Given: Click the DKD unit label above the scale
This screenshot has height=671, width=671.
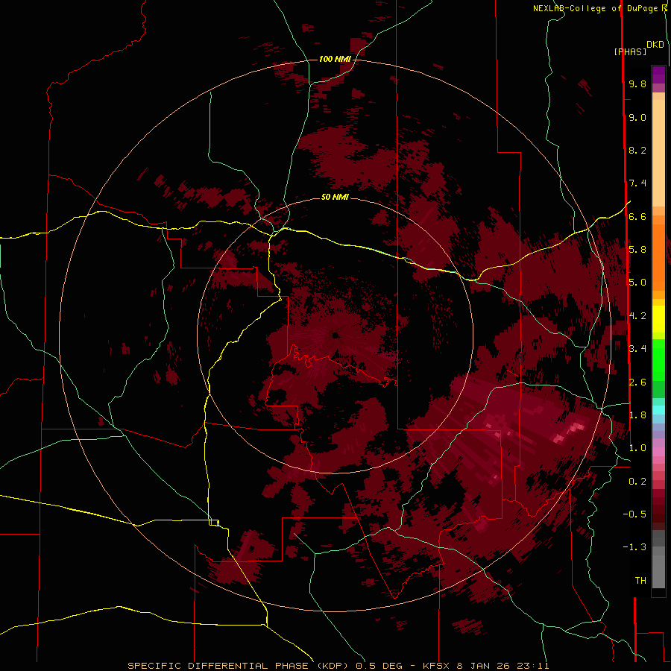Looking at the screenshot, I should (655, 45).
